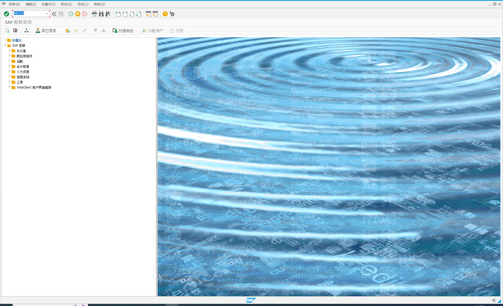Select the WebClient 用户界面框架 tree item
The width and height of the screenshot is (503, 306).
[34, 88]
